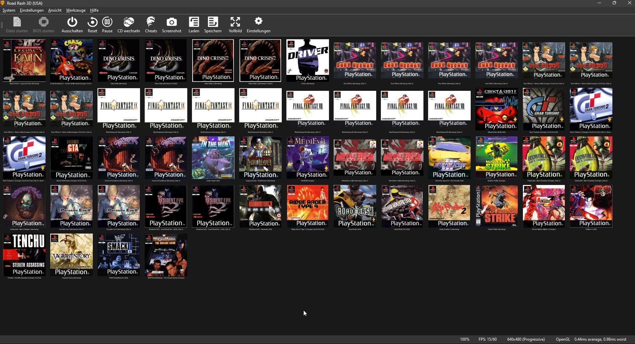The height and width of the screenshot is (344, 635).
Task: Open the System menu
Action: pos(9,10)
